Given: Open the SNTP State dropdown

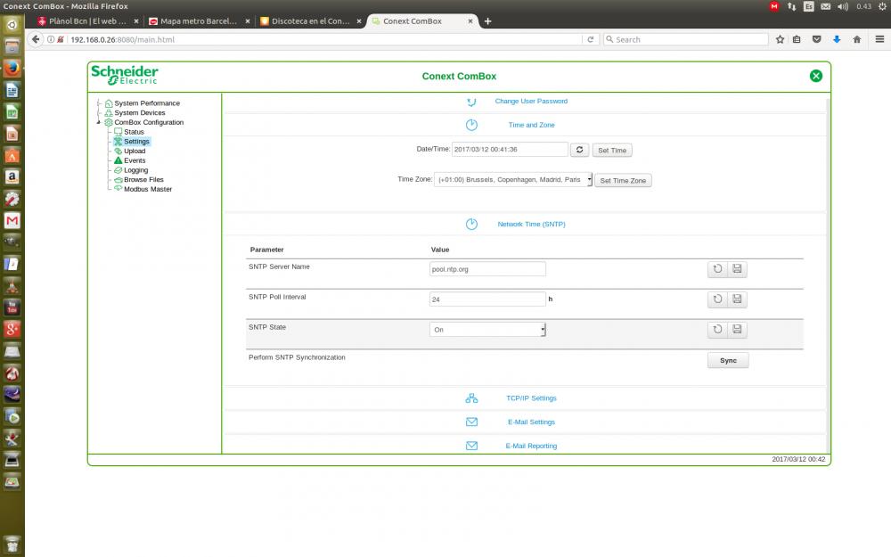Looking at the screenshot, I should [487, 330].
